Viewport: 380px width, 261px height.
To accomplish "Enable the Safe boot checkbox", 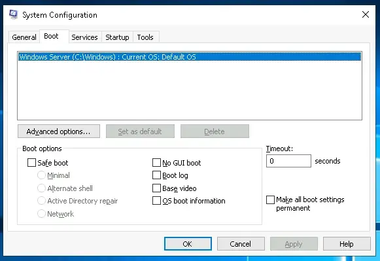I will 31,163.
